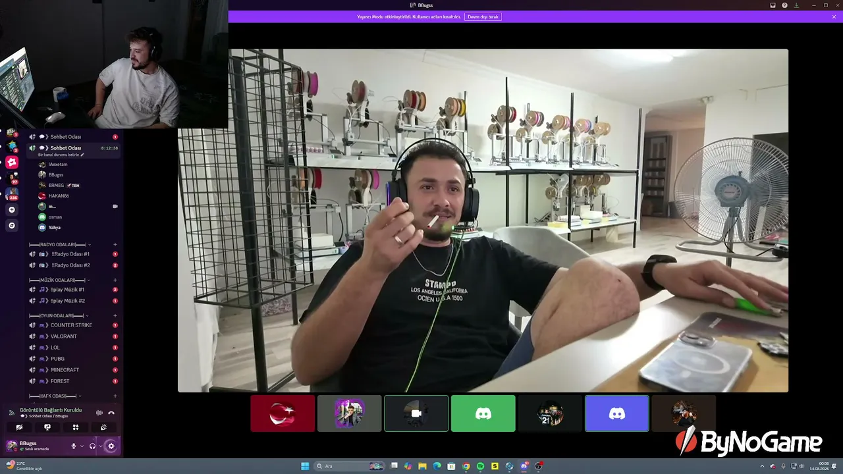Open the Windows Start menu
Image resolution: width=843 pixels, height=474 pixels.
click(305, 466)
